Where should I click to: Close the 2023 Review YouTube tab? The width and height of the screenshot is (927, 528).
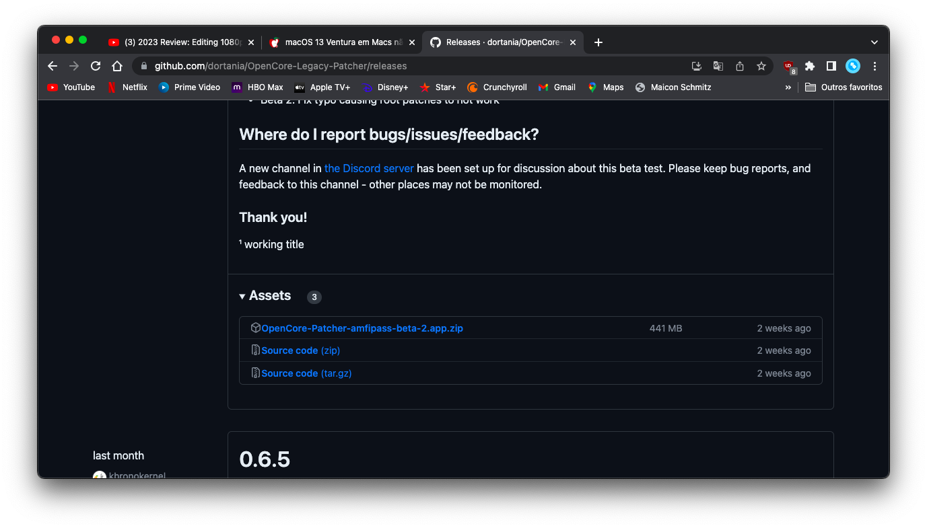(x=251, y=42)
